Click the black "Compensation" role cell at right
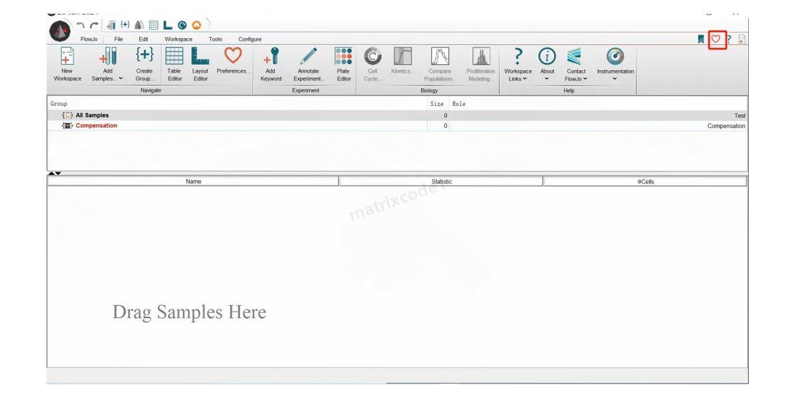The width and height of the screenshot is (795, 398). tap(727, 126)
